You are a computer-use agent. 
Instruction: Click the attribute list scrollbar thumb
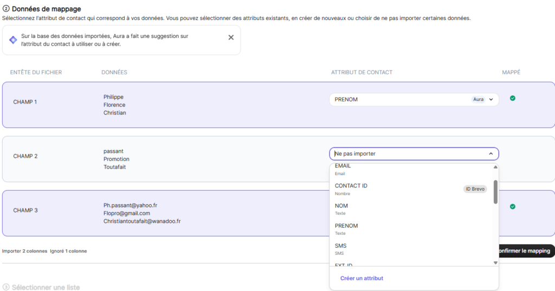(495, 192)
